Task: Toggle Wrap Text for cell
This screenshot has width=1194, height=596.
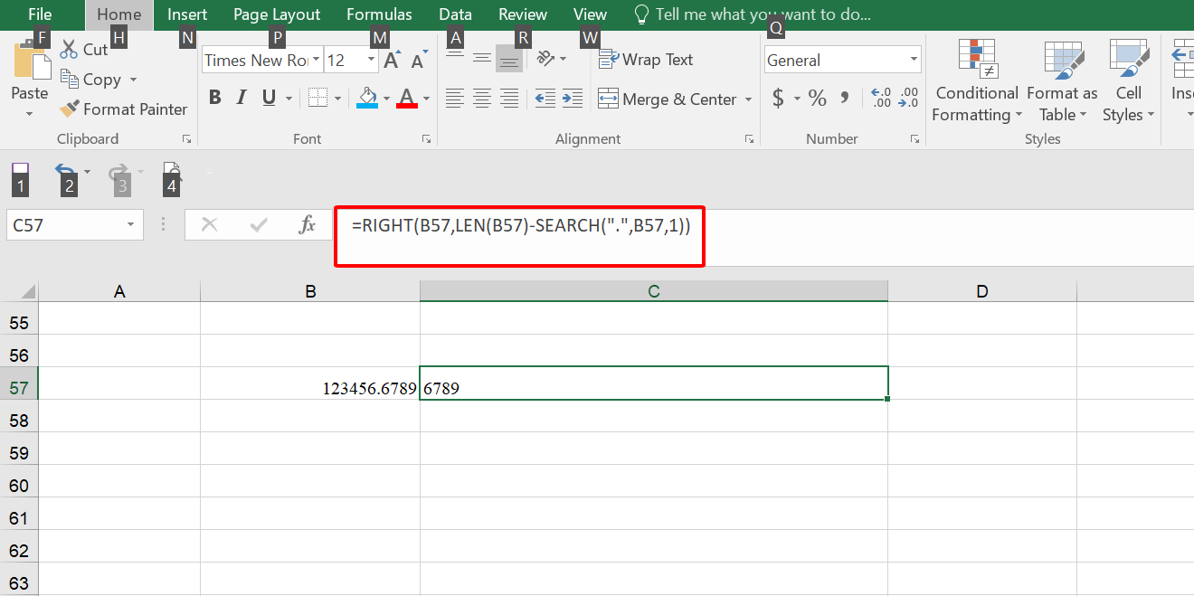Action: pyautogui.click(x=646, y=60)
